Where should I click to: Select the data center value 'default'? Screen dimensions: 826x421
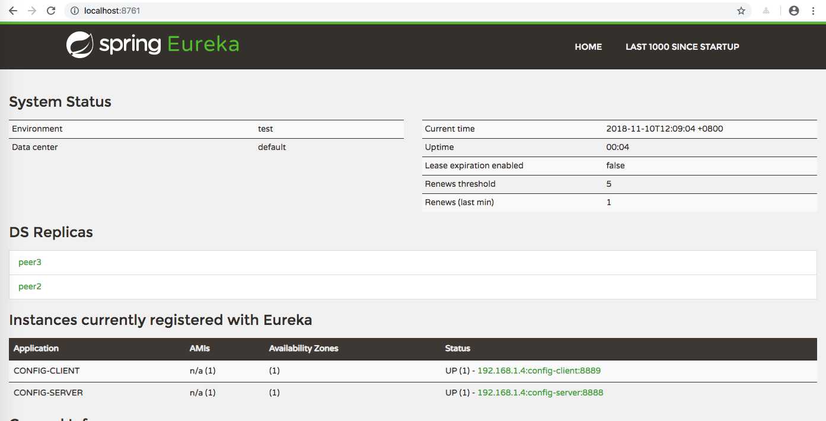coord(272,147)
